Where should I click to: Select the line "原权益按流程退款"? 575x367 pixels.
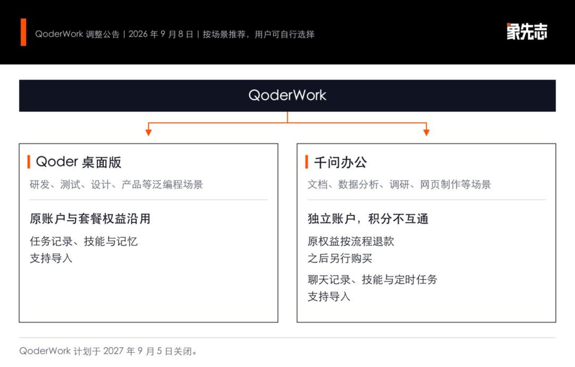(351, 241)
